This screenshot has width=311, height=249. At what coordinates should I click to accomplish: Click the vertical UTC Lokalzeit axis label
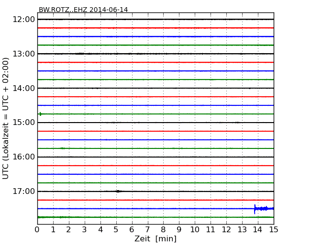(x=6, y=118)
